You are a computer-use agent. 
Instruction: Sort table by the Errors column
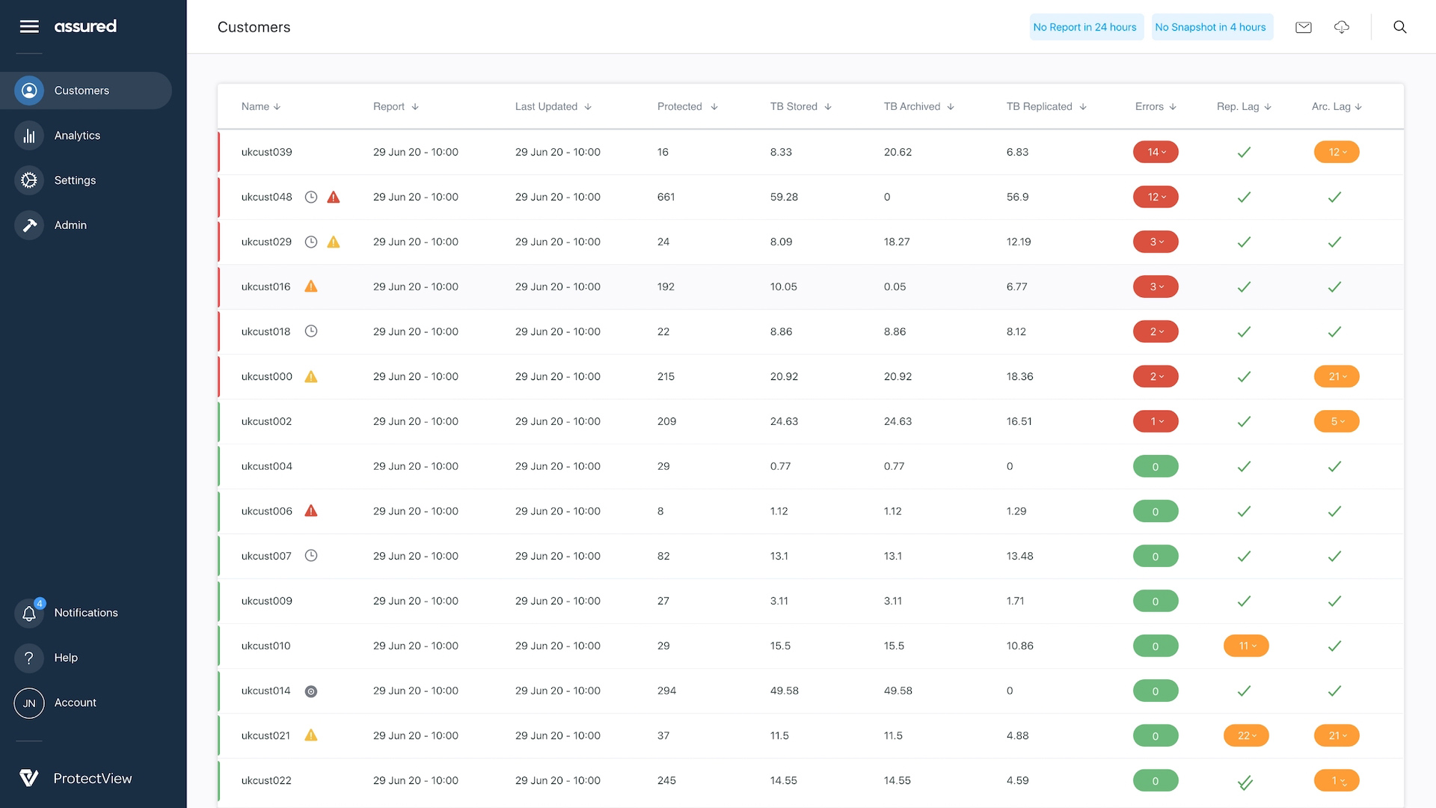(1155, 107)
